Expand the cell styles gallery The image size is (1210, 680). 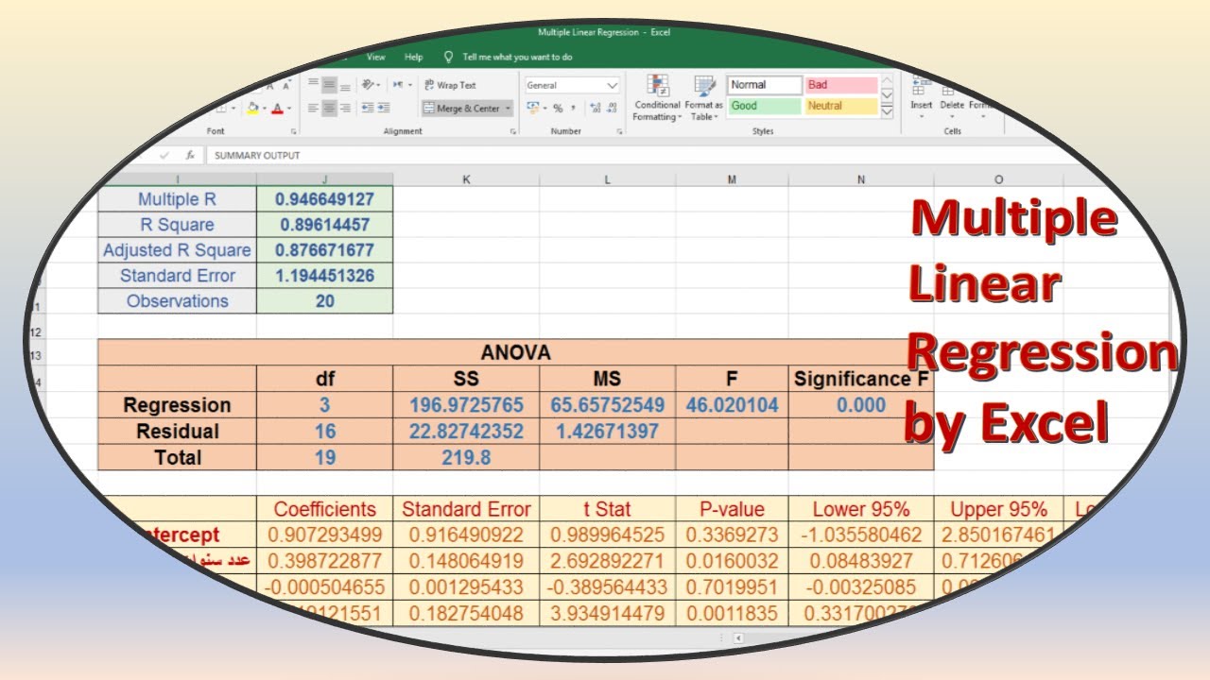pyautogui.click(x=887, y=111)
